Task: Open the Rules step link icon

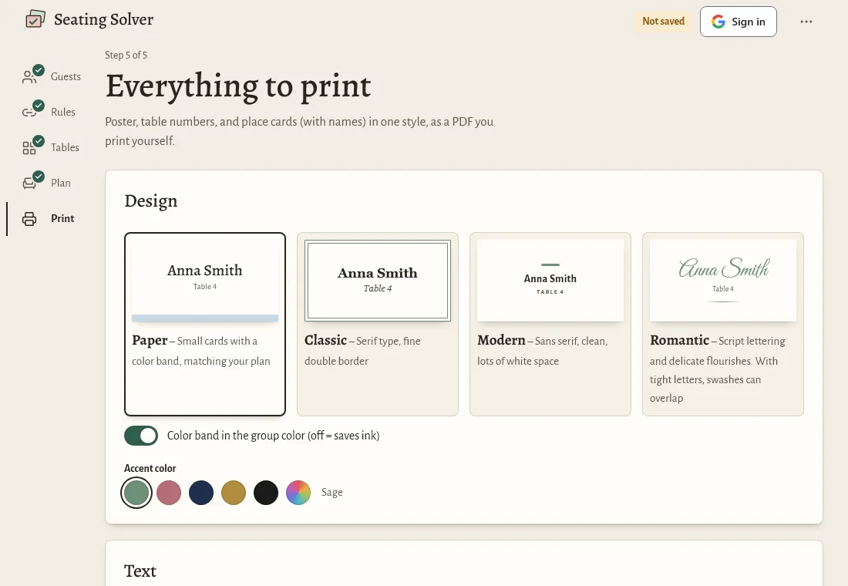Action: coord(29,112)
